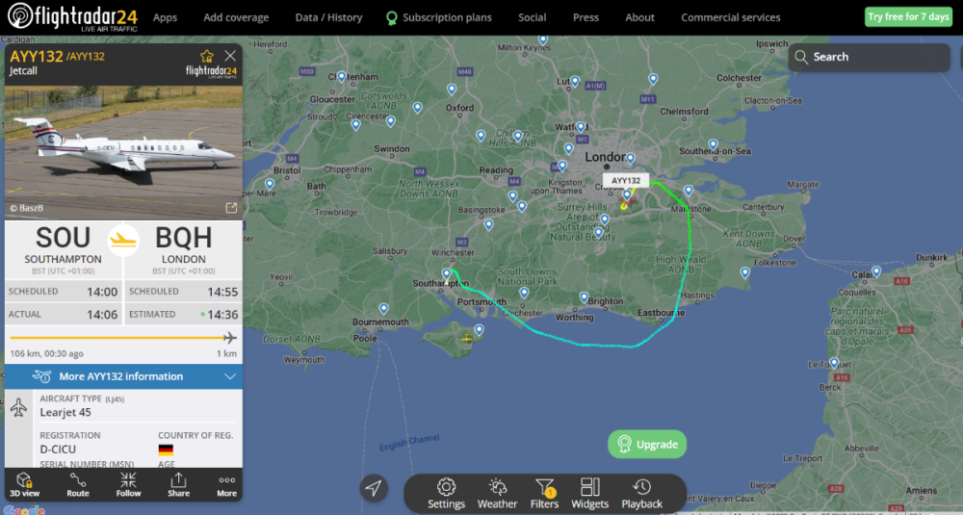Expand More AYY132 information
This screenshot has width=963, height=515.
pyautogui.click(x=123, y=376)
